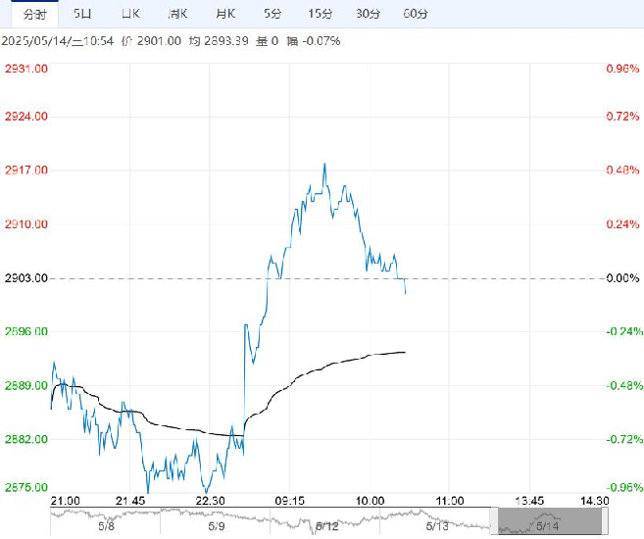Click the 0.72% percent axis label
Viewport: 644px width, 539px height.
click(622, 117)
